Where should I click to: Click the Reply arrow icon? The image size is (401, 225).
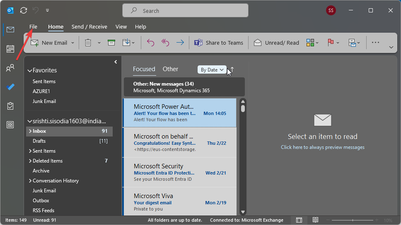(x=151, y=43)
